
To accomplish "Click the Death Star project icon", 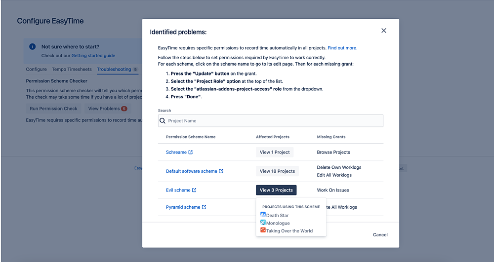I will point(263,215).
